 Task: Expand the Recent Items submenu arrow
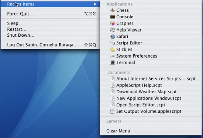pos(95,4)
